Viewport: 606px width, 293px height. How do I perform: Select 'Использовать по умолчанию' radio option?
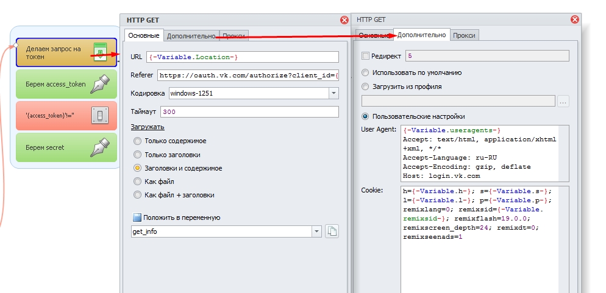click(366, 72)
